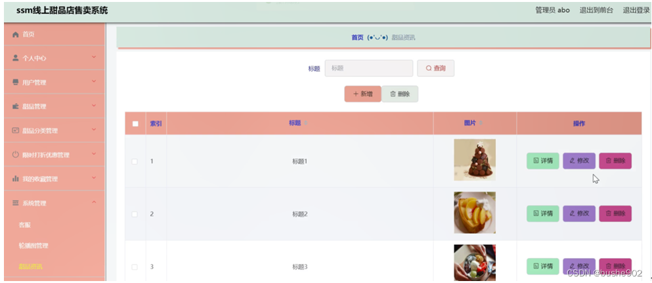
Task: Click the bar chart icon beside 我的收藏管理
Action: click(16, 179)
